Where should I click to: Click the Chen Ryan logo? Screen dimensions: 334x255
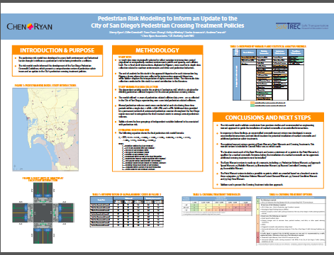click(x=30, y=27)
